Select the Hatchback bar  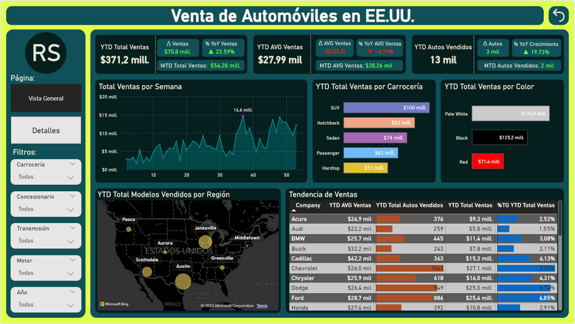point(379,123)
